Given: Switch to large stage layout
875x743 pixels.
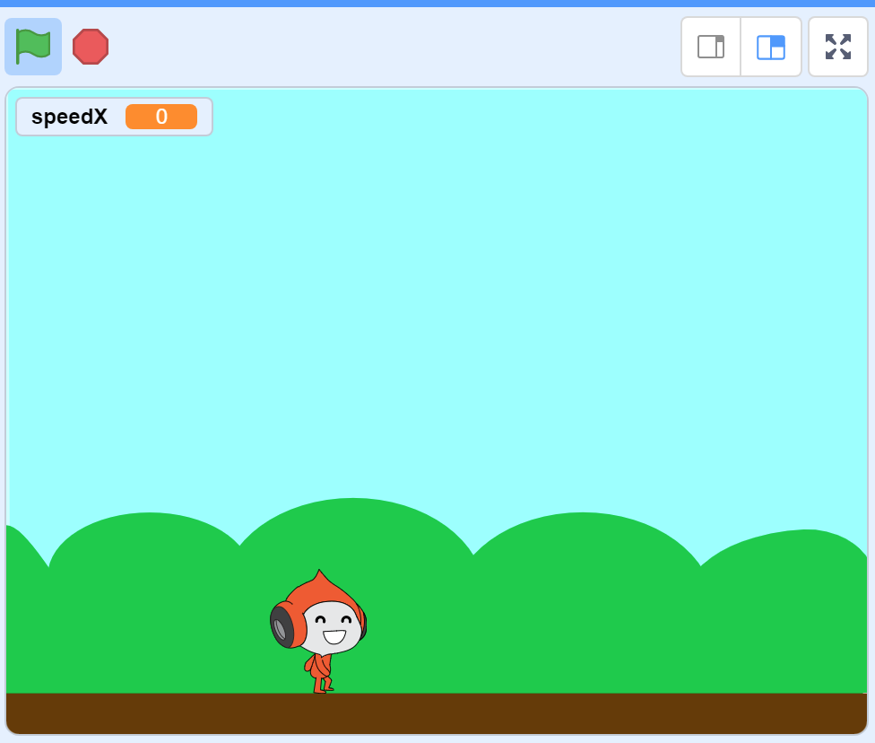Looking at the screenshot, I should pyautogui.click(x=771, y=47).
